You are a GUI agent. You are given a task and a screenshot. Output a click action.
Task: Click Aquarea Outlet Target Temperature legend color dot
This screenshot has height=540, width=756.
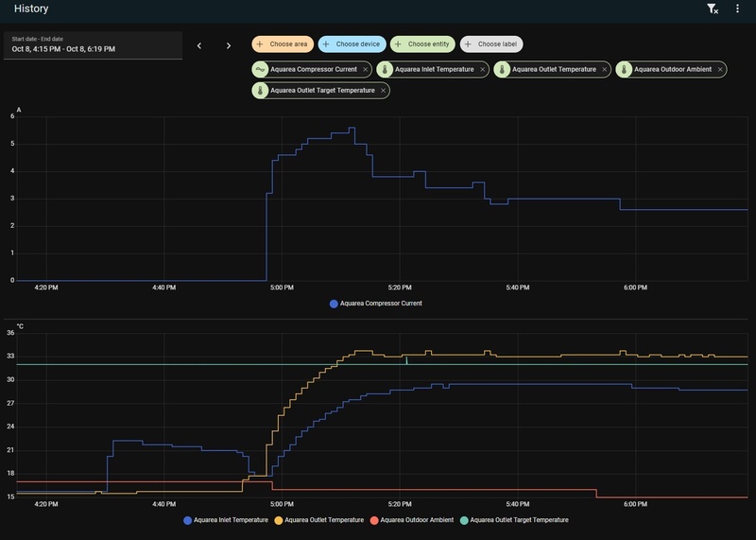pyautogui.click(x=464, y=520)
